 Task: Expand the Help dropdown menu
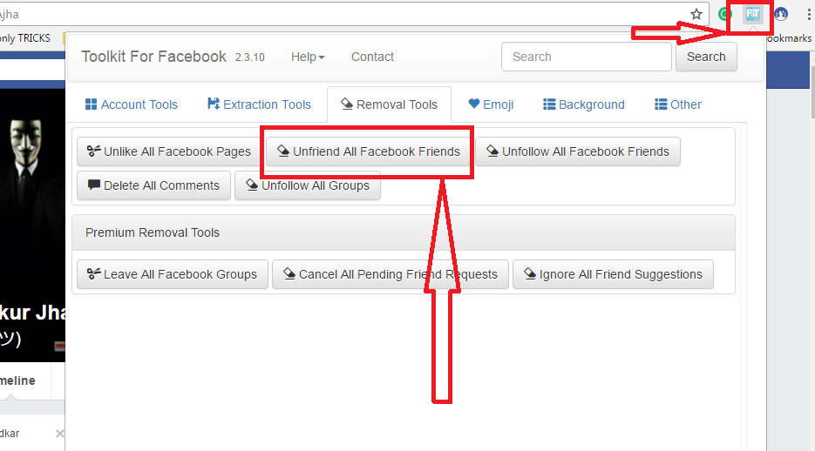point(308,57)
